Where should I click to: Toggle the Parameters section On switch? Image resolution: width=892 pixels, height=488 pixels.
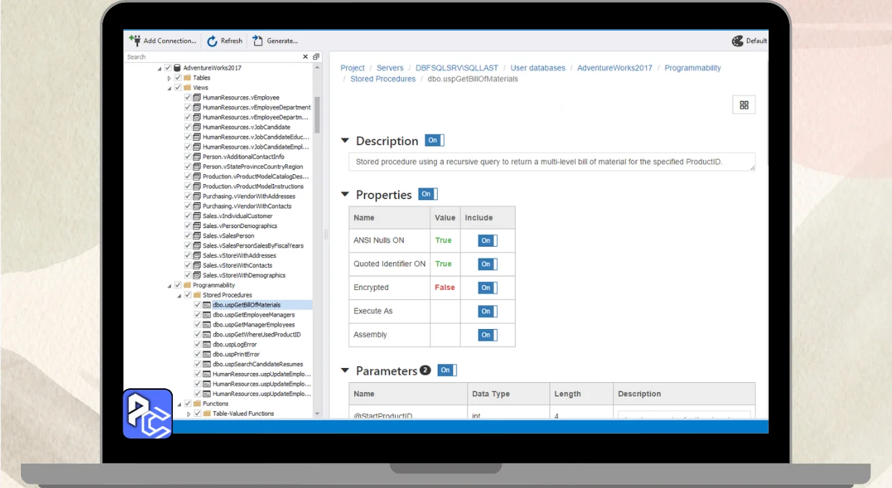click(447, 370)
